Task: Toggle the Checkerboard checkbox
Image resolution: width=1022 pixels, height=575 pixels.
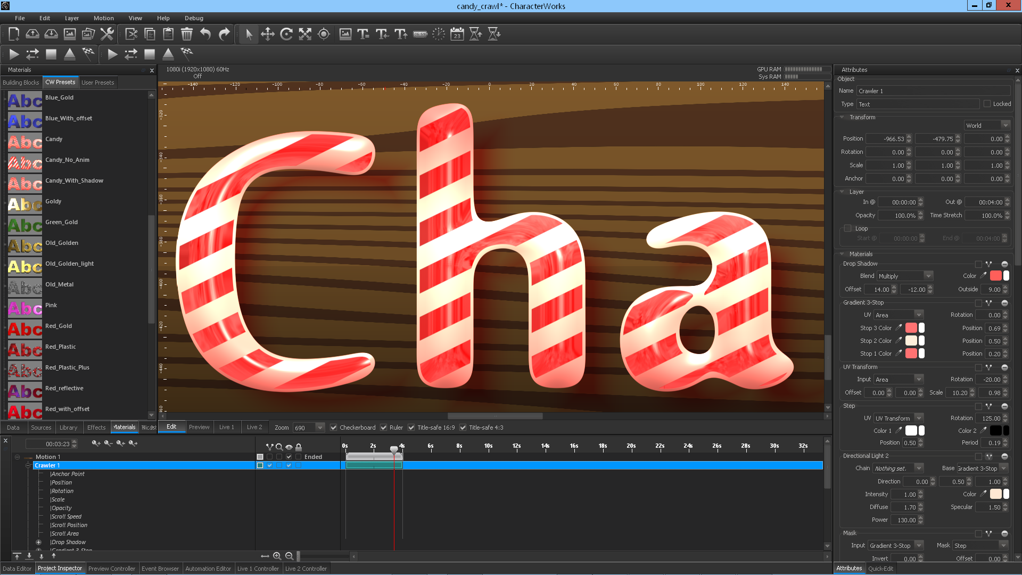Action: click(x=334, y=428)
